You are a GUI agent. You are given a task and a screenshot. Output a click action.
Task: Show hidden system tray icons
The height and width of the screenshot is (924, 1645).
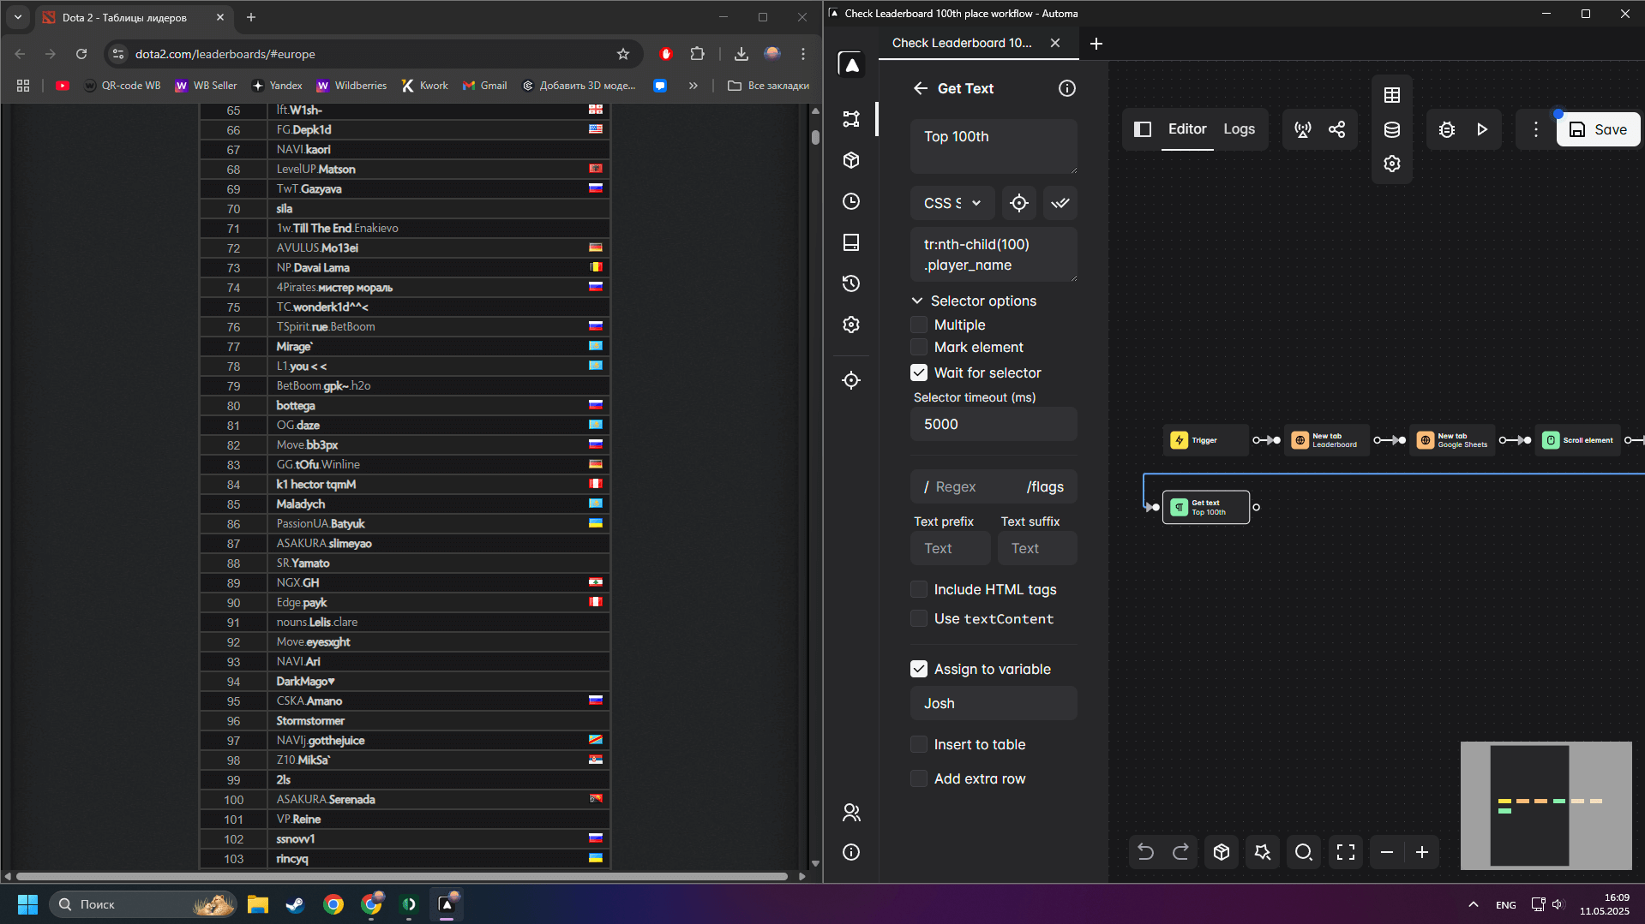tap(1474, 904)
